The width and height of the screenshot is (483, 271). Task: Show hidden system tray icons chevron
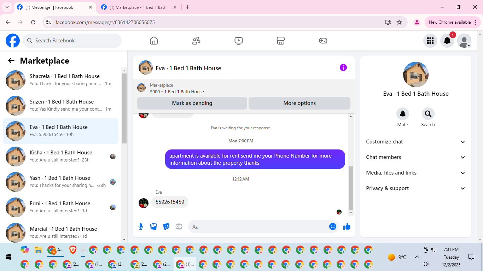[x=417, y=257]
